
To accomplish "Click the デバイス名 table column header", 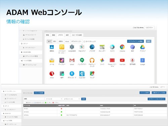I will click(40, 106).
